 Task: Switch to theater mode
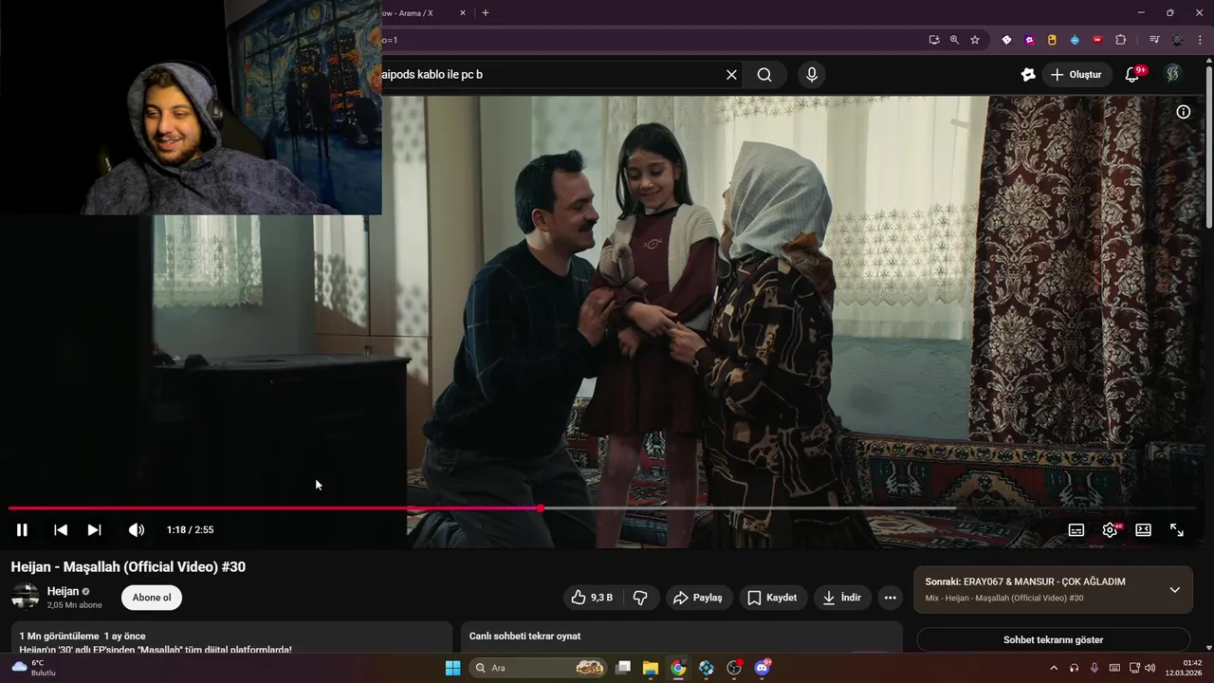point(1144,530)
